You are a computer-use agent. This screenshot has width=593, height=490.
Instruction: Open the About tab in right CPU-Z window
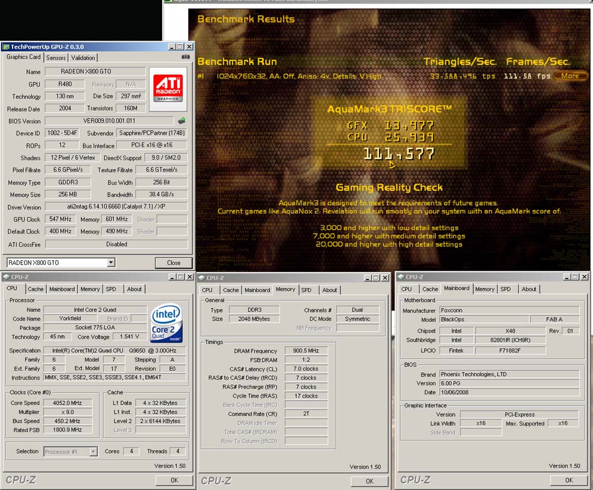529,289
